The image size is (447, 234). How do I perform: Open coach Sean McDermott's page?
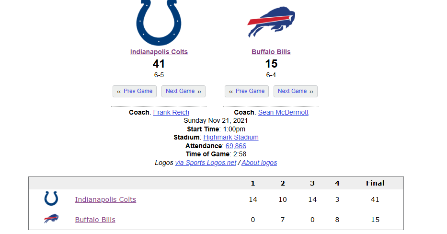[283, 112]
